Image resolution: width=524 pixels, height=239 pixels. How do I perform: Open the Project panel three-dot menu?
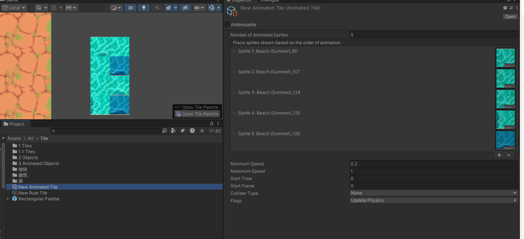(218, 124)
